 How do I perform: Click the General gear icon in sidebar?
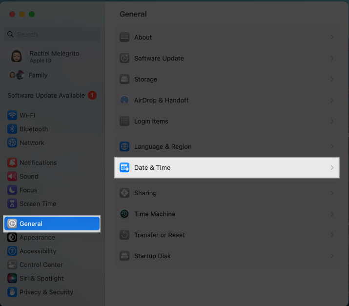(12, 224)
